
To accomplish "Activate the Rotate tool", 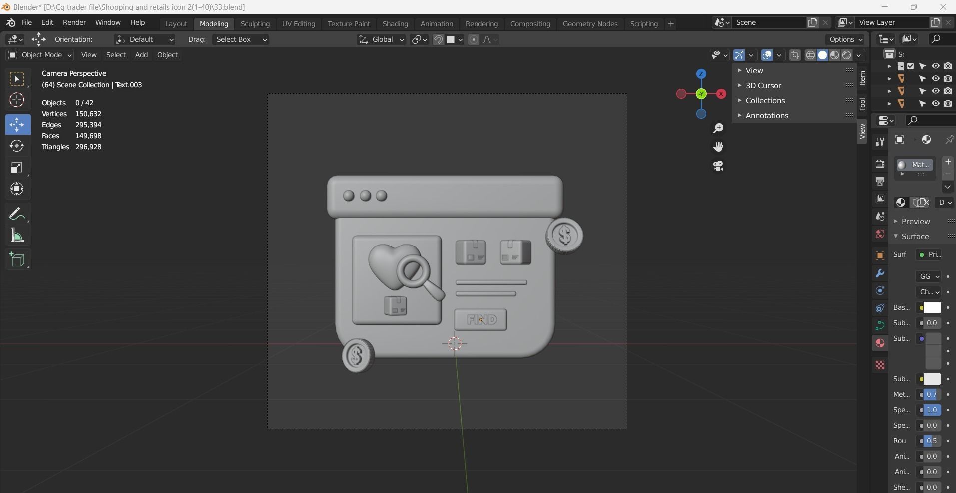I will pyautogui.click(x=17, y=146).
